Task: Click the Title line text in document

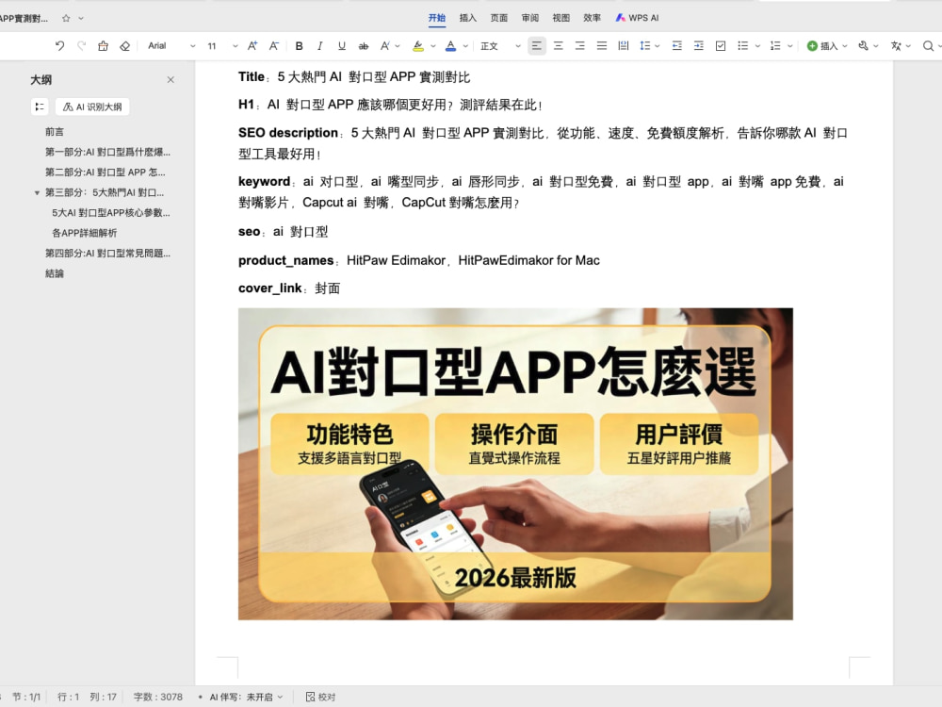Action: coord(354,77)
